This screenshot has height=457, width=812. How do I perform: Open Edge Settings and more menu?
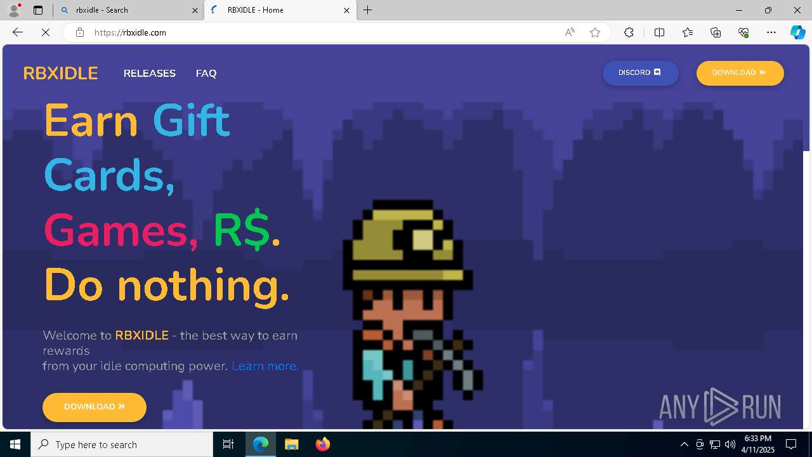pos(771,32)
